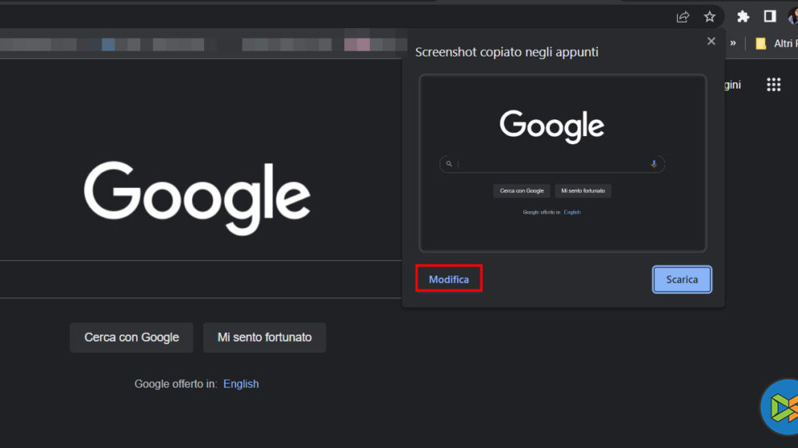798x448 pixels.
Task: Click Cerca con Google button
Action: pyautogui.click(x=131, y=338)
